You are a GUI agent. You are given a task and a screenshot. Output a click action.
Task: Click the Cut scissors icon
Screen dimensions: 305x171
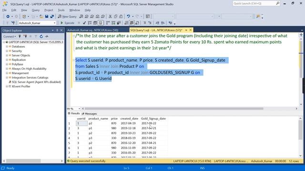click(110, 17)
